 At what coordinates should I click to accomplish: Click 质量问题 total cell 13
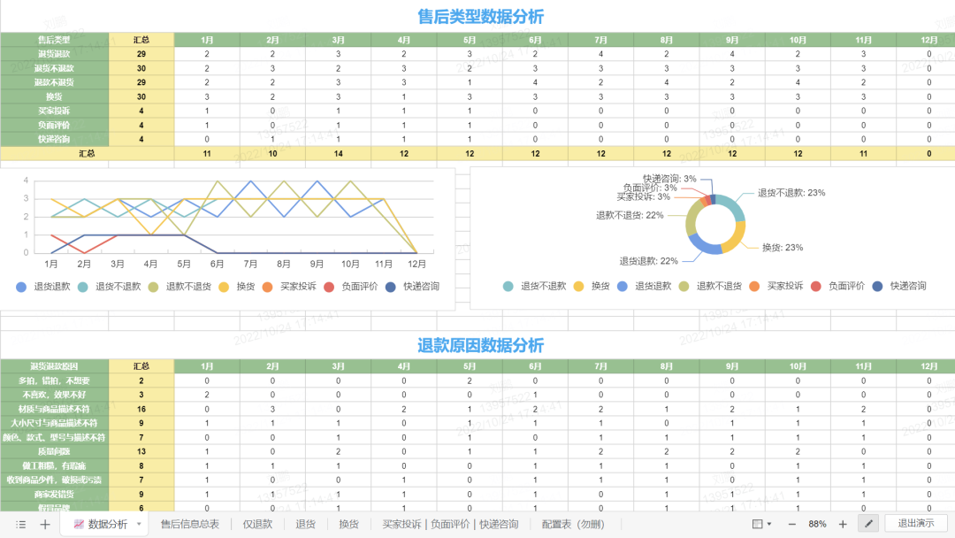pos(141,451)
